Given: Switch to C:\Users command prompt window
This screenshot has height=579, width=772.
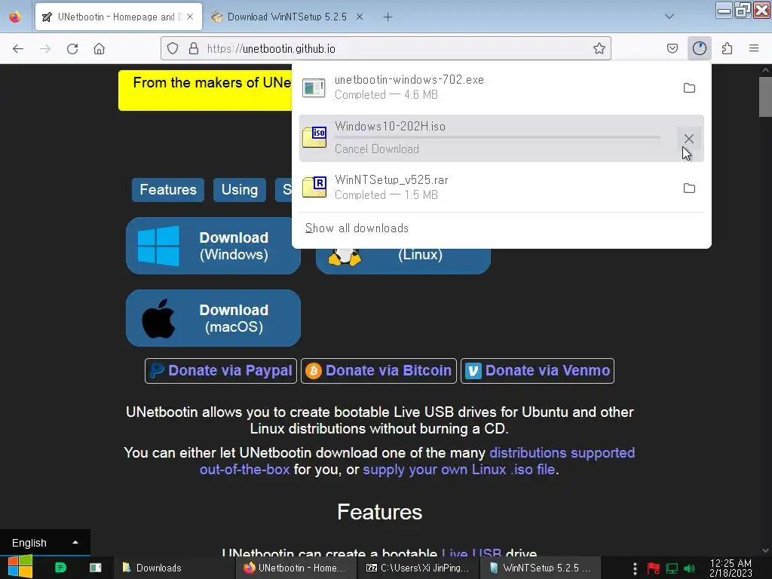Looking at the screenshot, I should click(x=418, y=568).
